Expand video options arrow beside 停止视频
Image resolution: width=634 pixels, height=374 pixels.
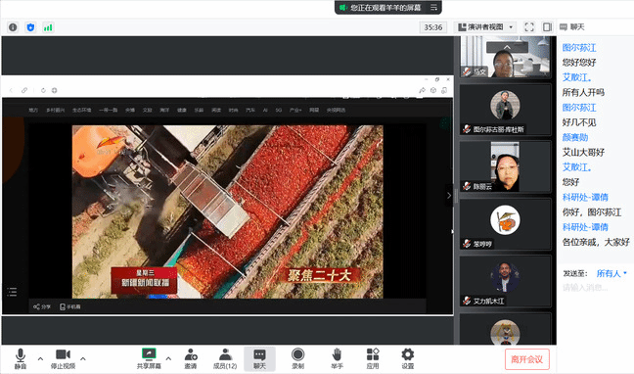click(83, 358)
